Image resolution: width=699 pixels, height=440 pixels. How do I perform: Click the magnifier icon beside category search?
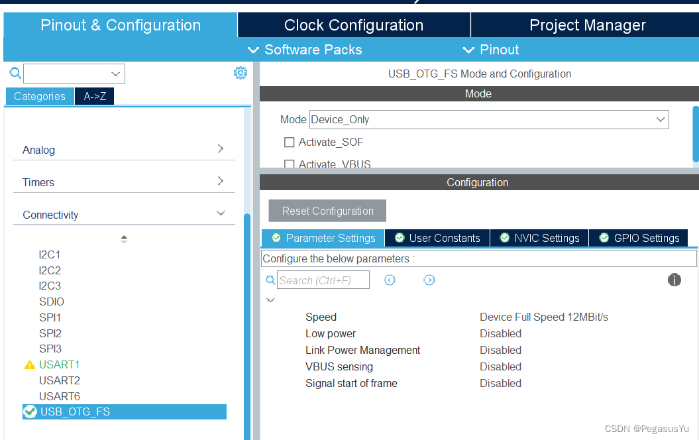(x=15, y=73)
